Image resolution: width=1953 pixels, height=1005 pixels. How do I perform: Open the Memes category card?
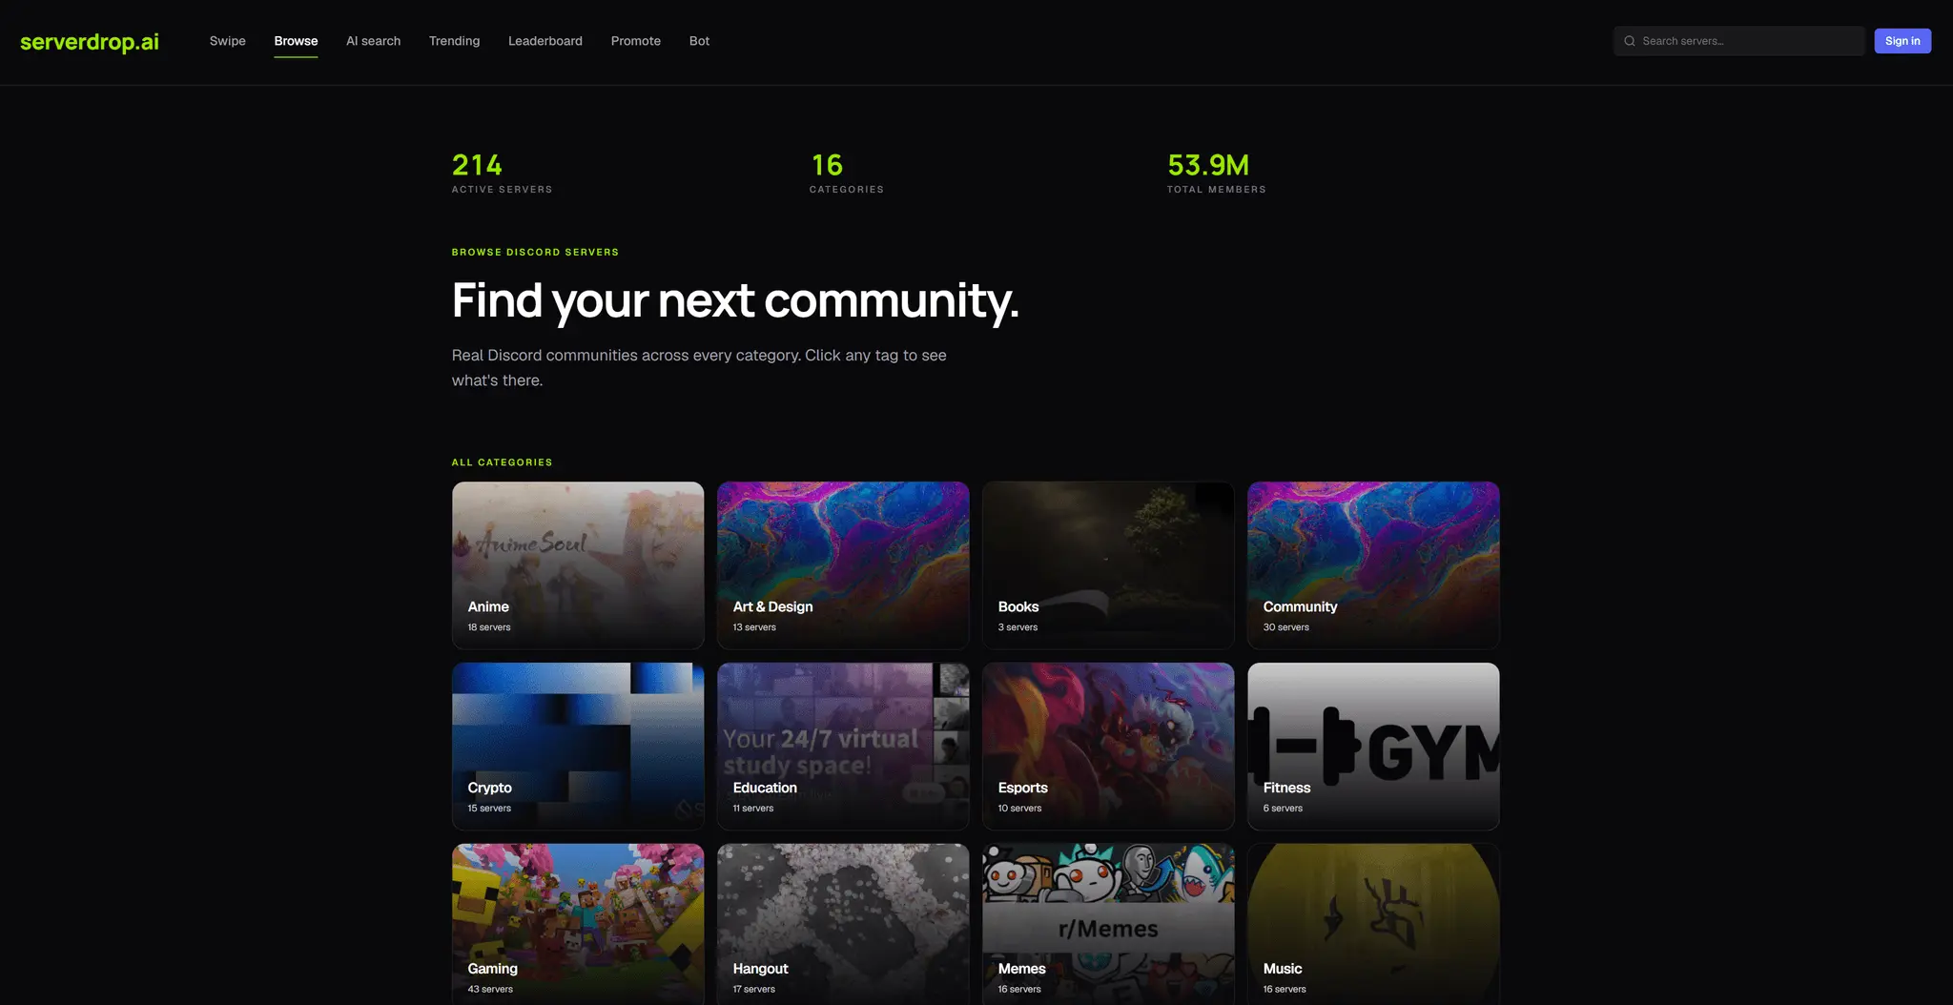1108,924
